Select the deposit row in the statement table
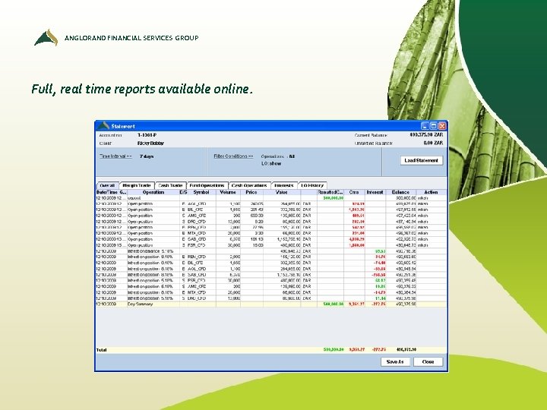This screenshot has height=410, width=547. click(x=270, y=197)
